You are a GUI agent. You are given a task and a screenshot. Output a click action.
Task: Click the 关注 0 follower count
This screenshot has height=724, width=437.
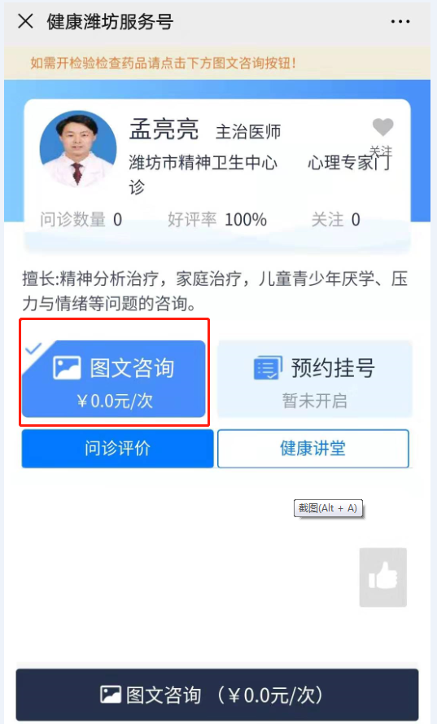335,219
